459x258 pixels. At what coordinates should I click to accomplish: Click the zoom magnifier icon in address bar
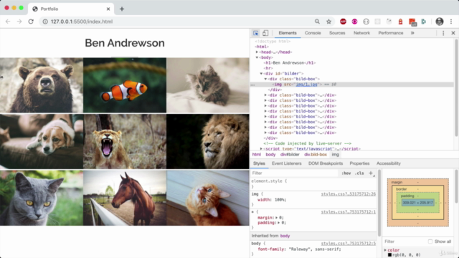point(317,21)
